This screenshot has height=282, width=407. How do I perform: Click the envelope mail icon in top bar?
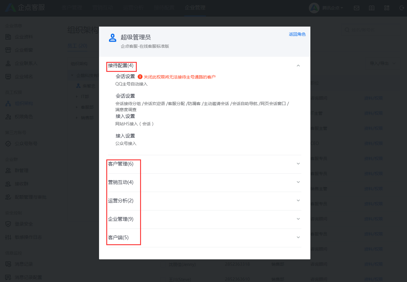point(357,8)
